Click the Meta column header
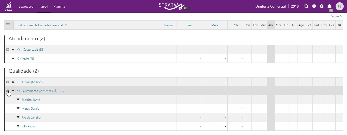The width and height of the screenshot is (347, 135). coord(215,25)
